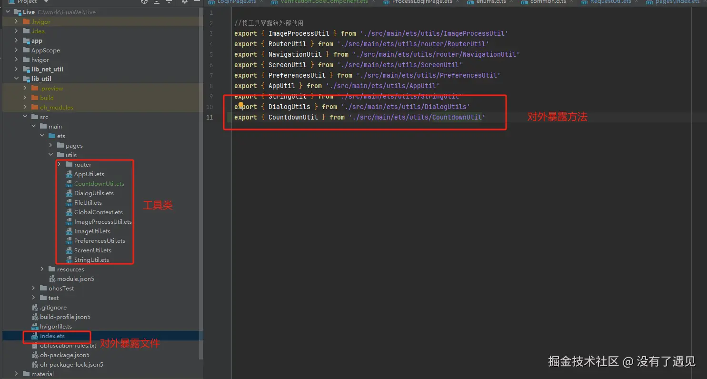Click PreferencesUtil identifier on line 7
The height and width of the screenshot is (379, 707).
(x=297, y=75)
